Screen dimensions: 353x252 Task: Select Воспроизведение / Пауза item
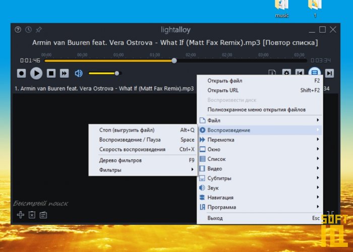tap(143, 140)
